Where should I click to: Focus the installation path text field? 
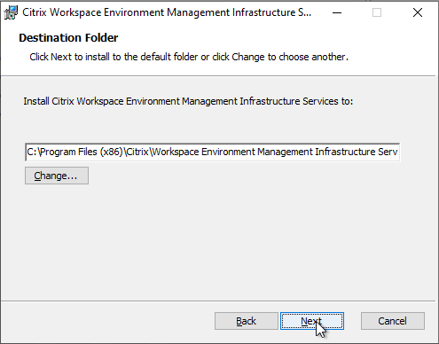pyautogui.click(x=212, y=152)
